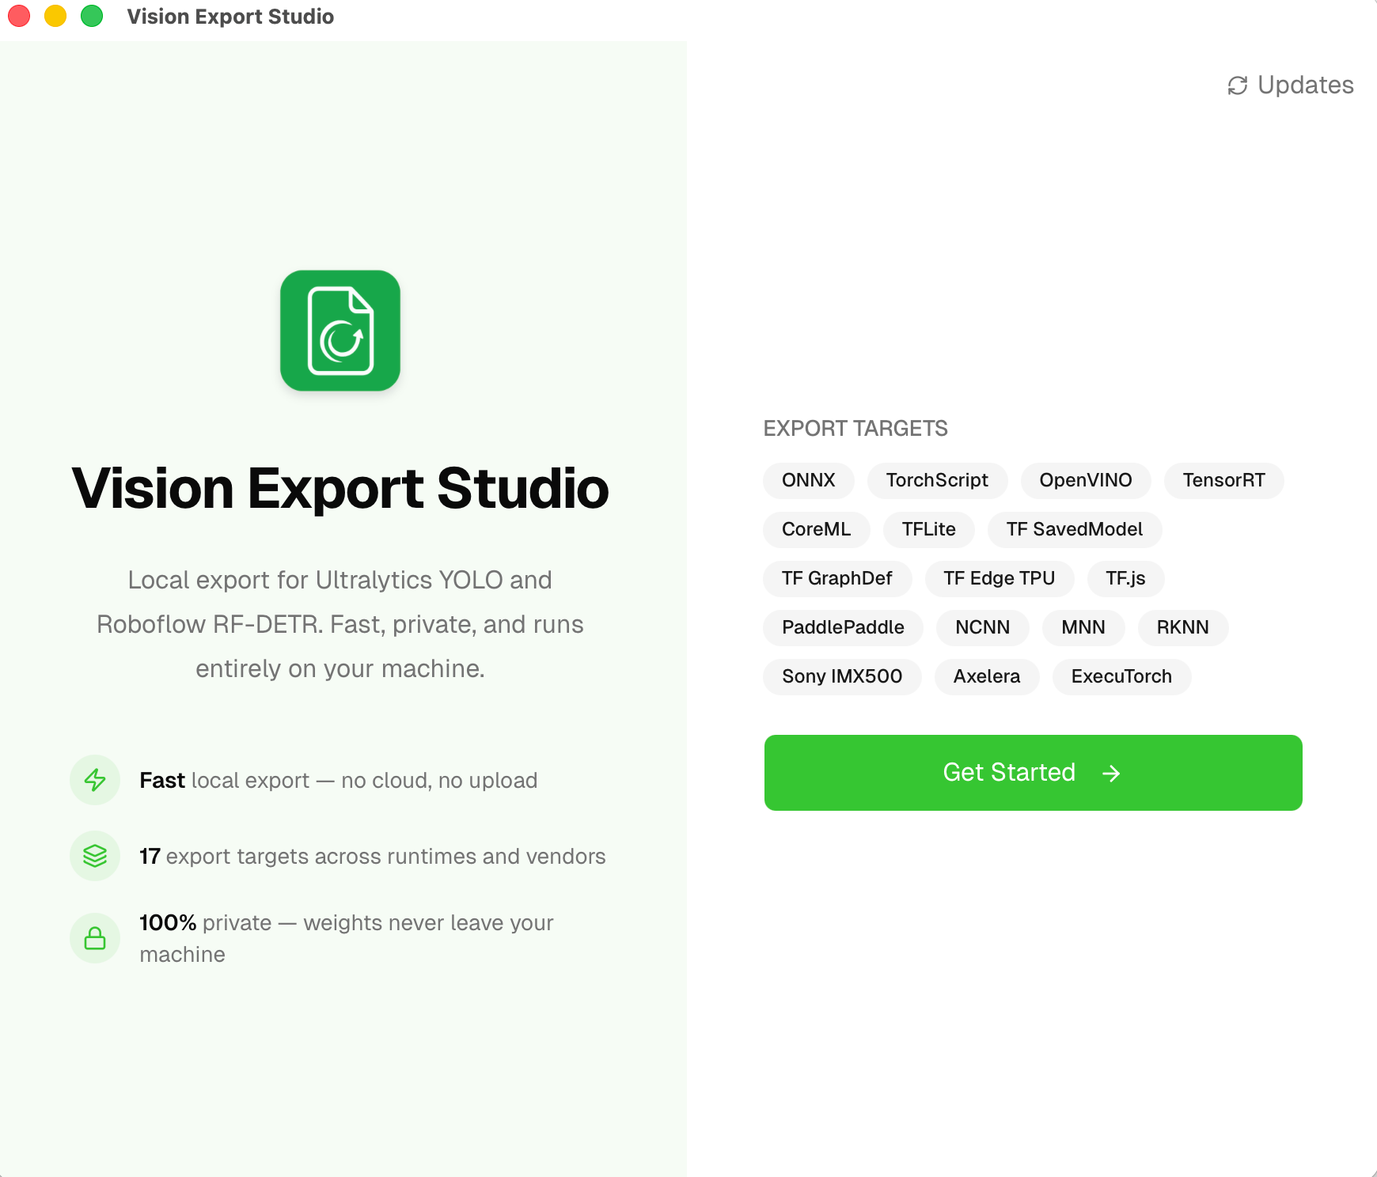
Task: Pick the TensorRT target chip
Action: coord(1223,480)
